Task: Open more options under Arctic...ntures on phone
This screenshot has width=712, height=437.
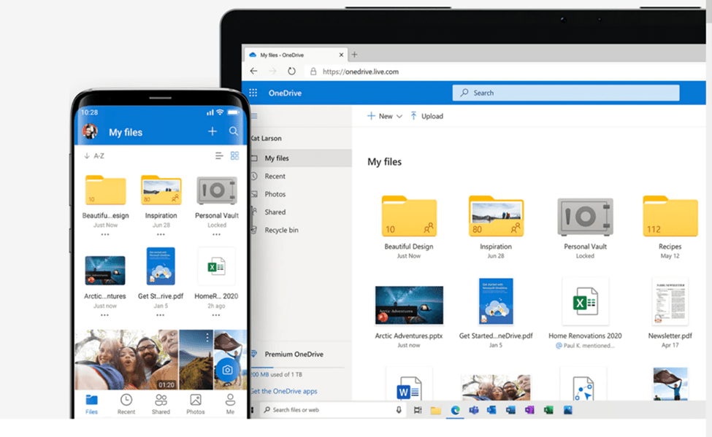Action: 105,315
